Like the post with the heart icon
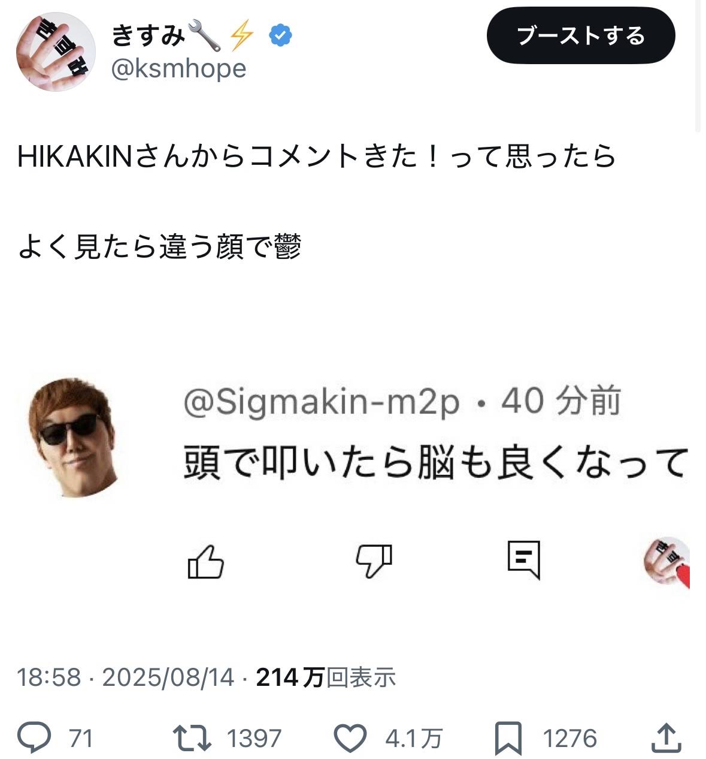This screenshot has height=759, width=706. point(350,737)
